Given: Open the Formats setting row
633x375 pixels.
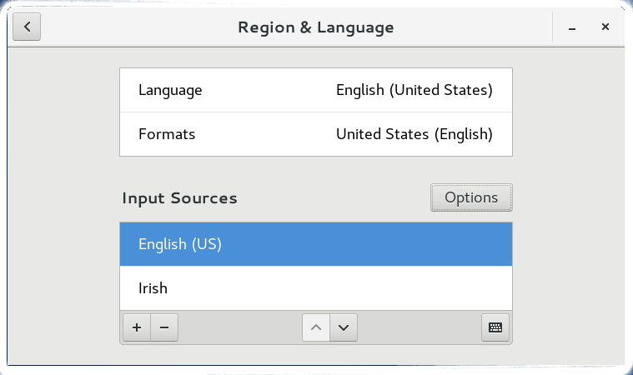Looking at the screenshot, I should coord(315,134).
